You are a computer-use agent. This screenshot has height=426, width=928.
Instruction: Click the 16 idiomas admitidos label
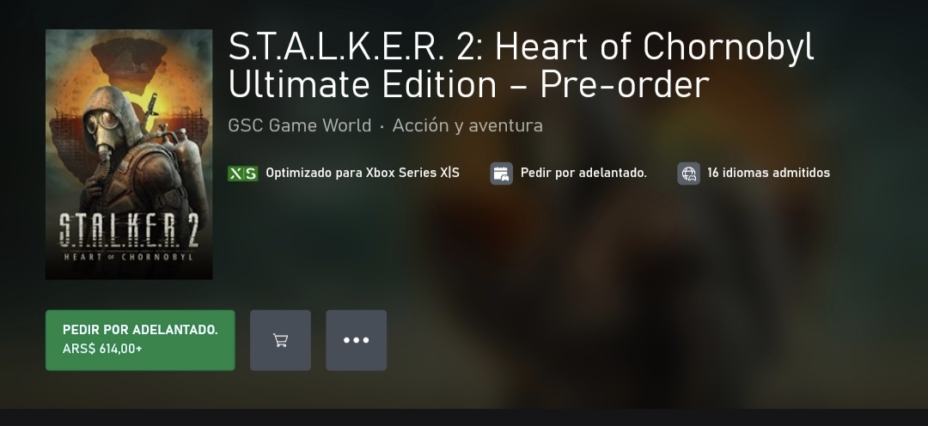click(769, 173)
